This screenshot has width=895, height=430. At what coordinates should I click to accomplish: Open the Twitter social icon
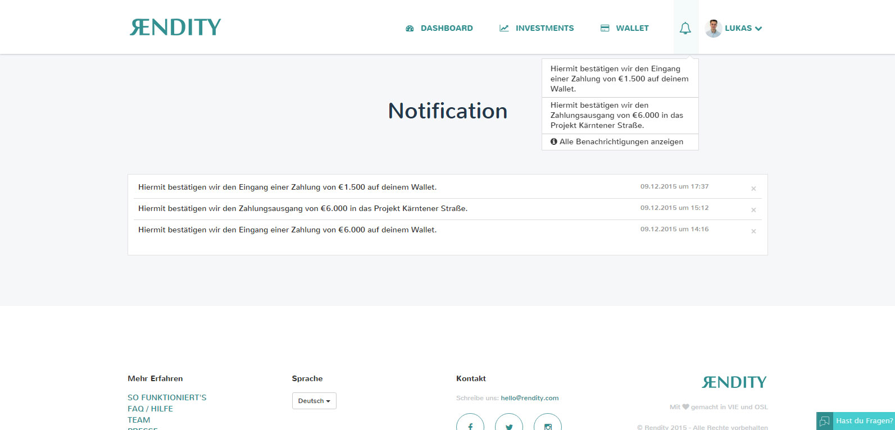click(x=509, y=425)
